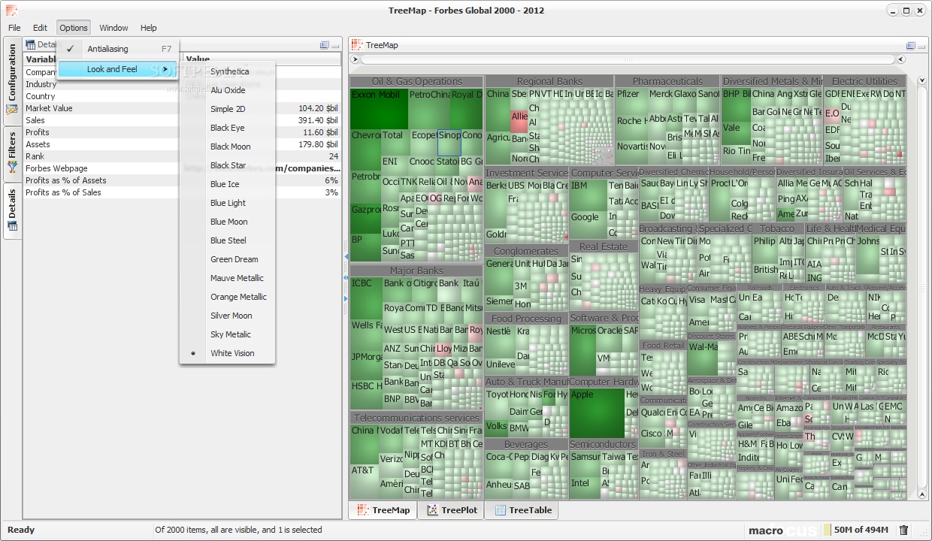Choose Mauve Metallic look and feel
Viewport: 932px width, 541px height.
(227, 278)
